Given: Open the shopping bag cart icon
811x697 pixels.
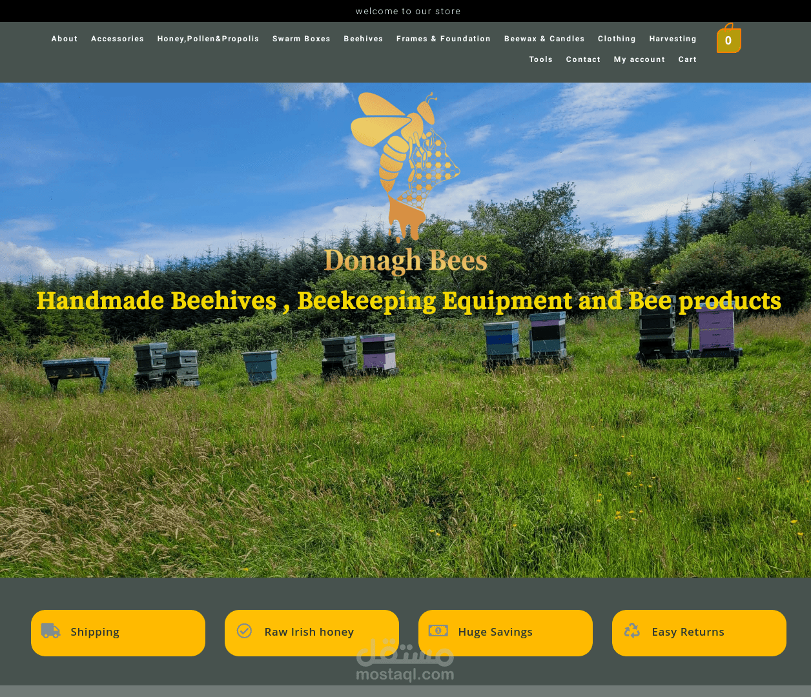Looking at the screenshot, I should 728,39.
